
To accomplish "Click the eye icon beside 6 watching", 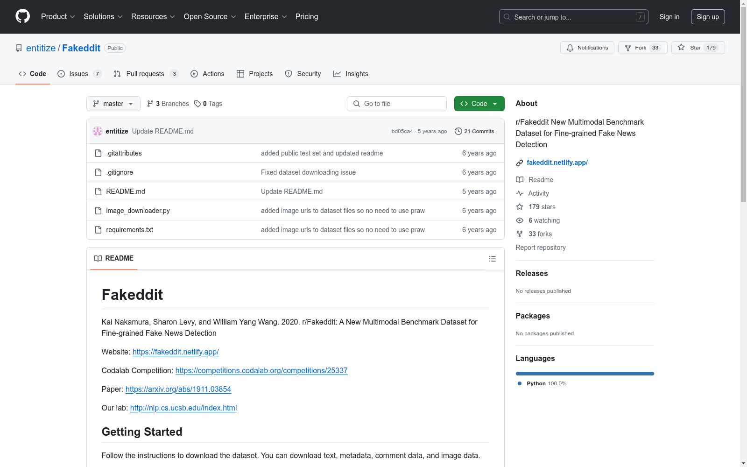I will point(520,220).
